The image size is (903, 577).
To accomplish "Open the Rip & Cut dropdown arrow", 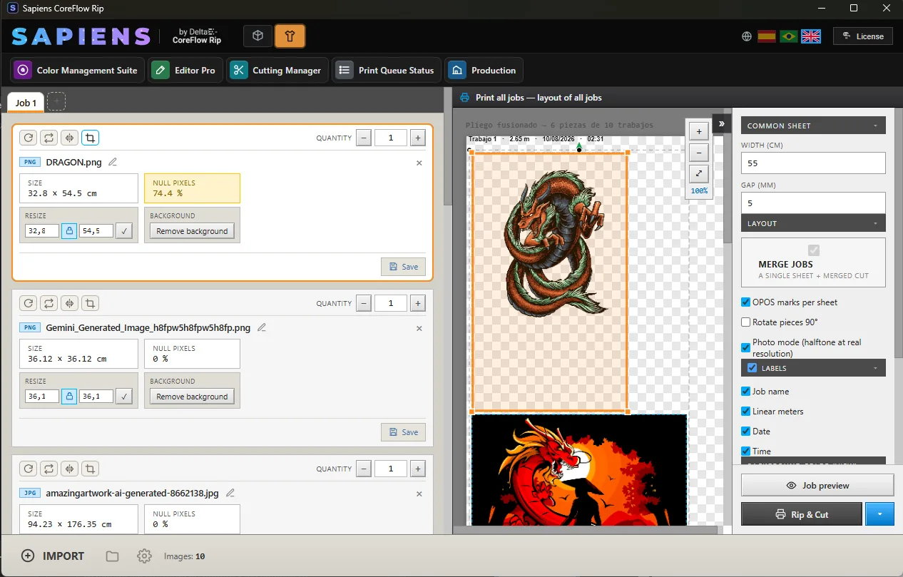I will point(879,514).
